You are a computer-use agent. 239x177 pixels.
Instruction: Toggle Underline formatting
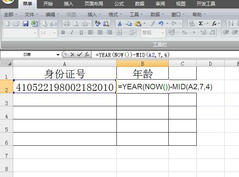click(x=81, y=32)
